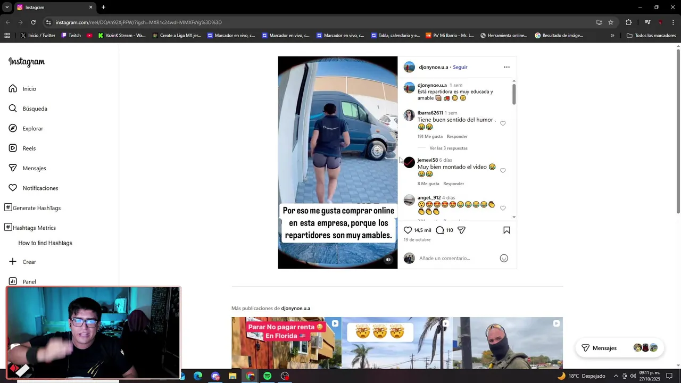Screen dimensions: 681x383
Task: Click the address bar URL
Action: (139, 22)
